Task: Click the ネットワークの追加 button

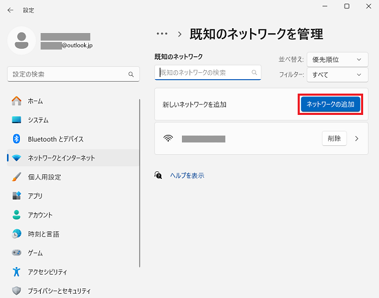Action: click(330, 104)
